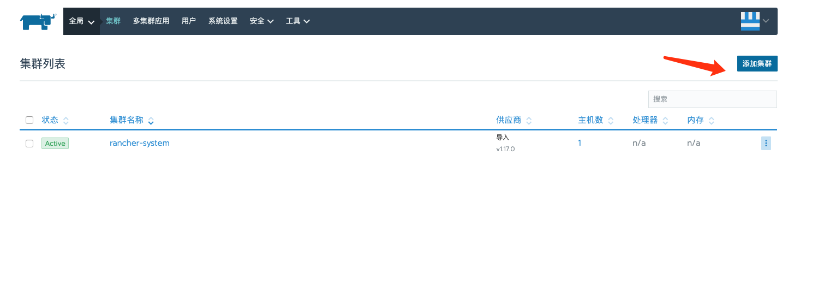The width and height of the screenshot is (818, 304).
Task: Click the Active status badge
Action: (55, 144)
